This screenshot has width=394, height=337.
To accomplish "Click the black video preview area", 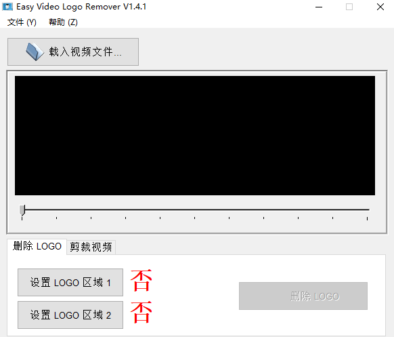I will (195, 136).
